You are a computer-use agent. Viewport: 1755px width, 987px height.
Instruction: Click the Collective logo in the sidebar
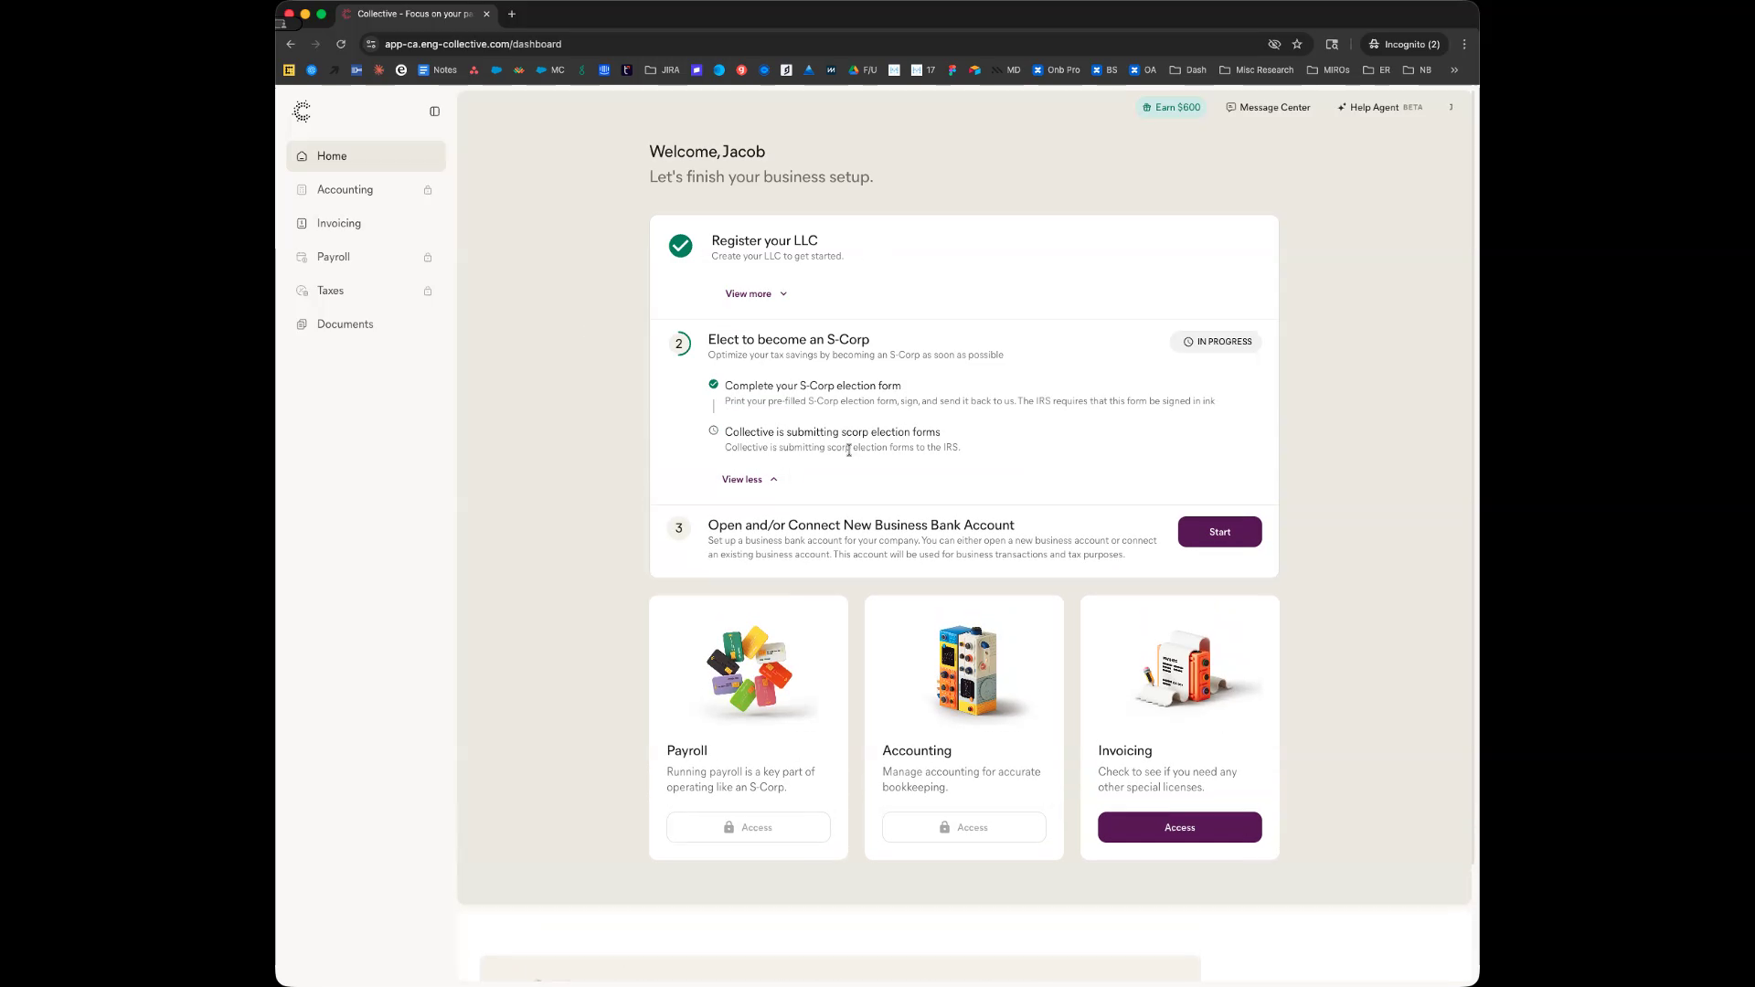point(302,111)
